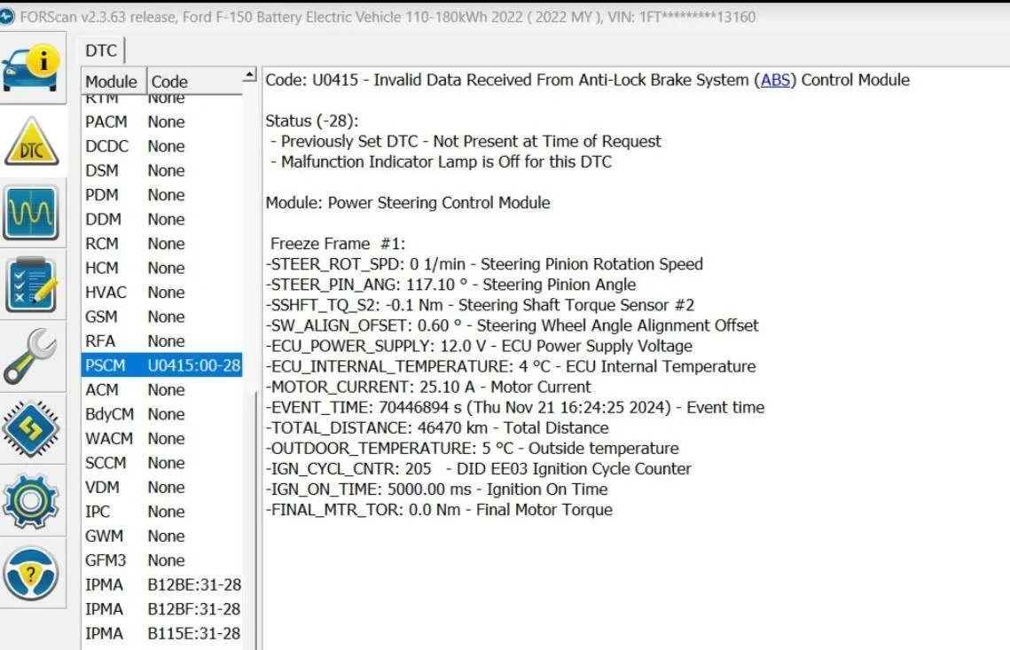Open the Oscilloscope live data section

31,213
